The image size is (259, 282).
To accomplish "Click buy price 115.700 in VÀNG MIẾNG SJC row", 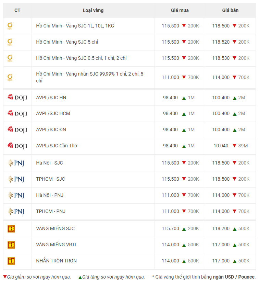I will point(170,228).
